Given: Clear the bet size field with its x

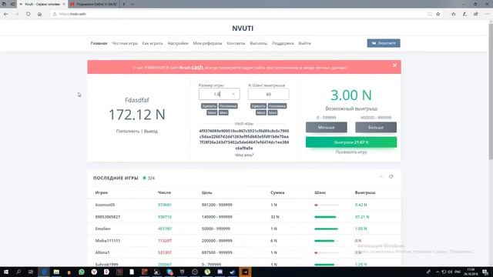Looking at the screenshot, I should [x=233, y=94].
